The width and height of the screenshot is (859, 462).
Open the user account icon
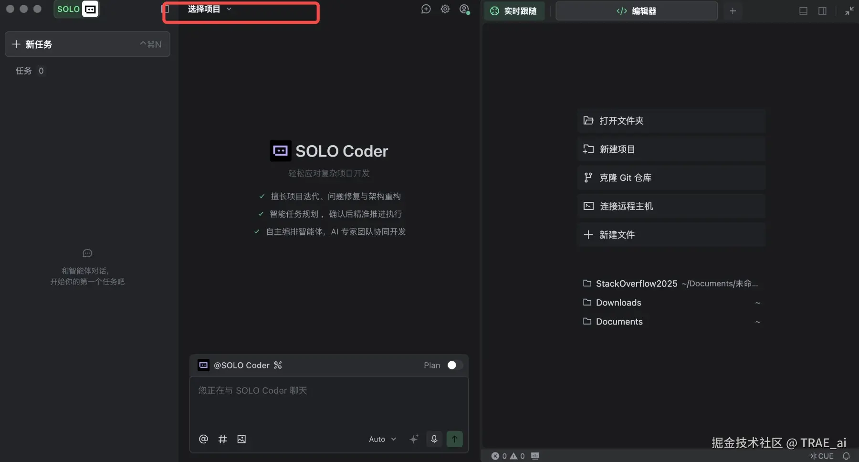[x=464, y=9]
